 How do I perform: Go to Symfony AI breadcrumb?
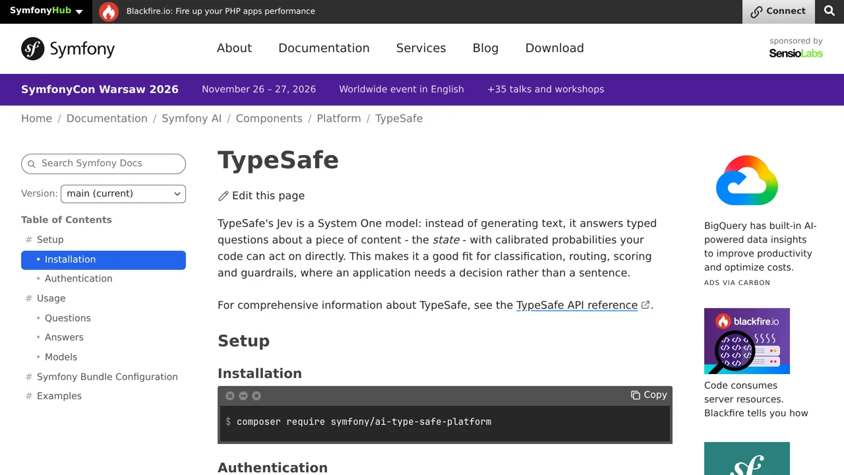(192, 119)
